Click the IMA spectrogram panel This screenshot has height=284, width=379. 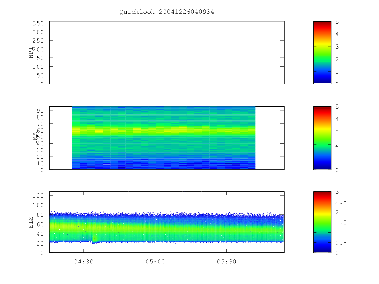167,138
